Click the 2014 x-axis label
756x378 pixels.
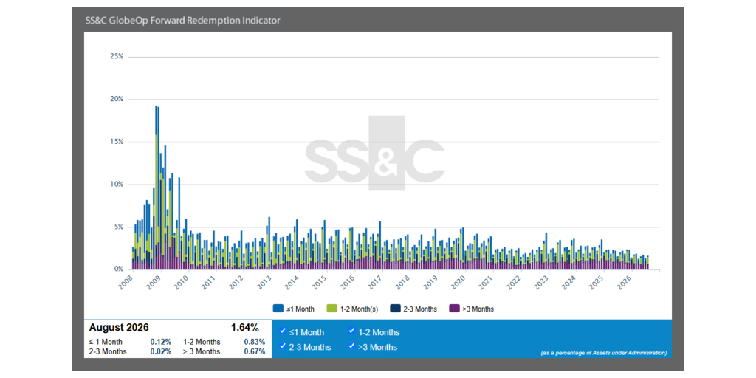(292, 283)
